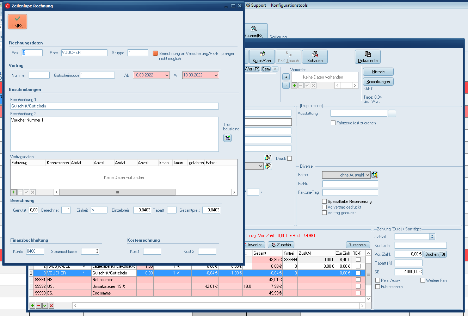The width and height of the screenshot is (468, 316).
Task: Open the Ab date dropdown
Action: pos(167,75)
